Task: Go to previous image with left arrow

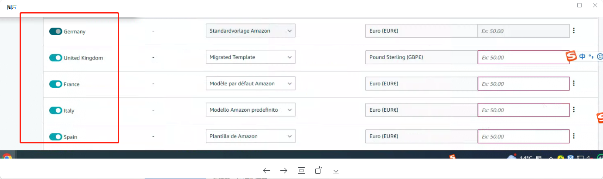Action: click(x=266, y=170)
